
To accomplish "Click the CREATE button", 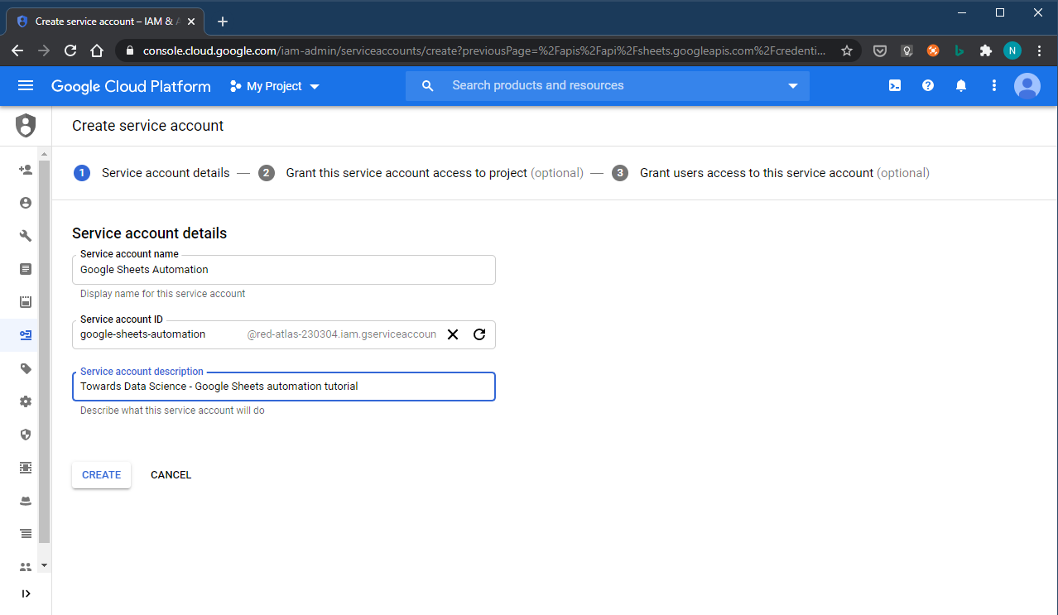I will (101, 474).
